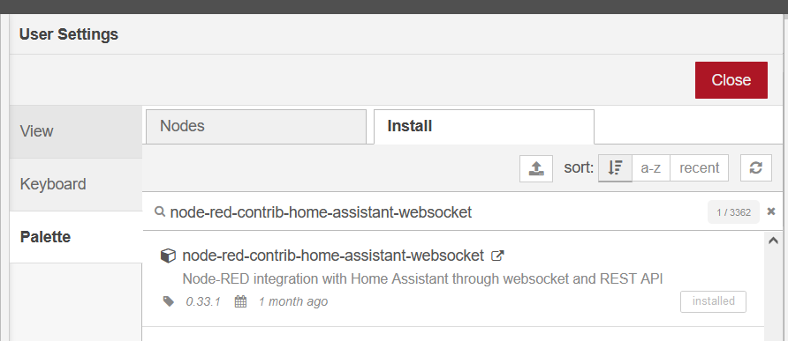Click the search magnifier icon
This screenshot has height=341, width=788.
tap(160, 211)
